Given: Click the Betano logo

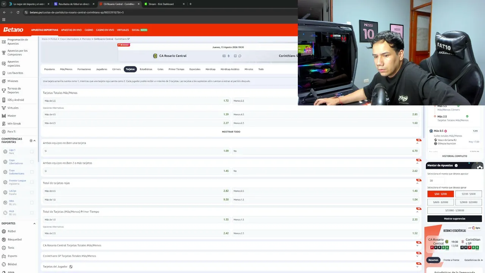Looking at the screenshot, I should point(13,30).
